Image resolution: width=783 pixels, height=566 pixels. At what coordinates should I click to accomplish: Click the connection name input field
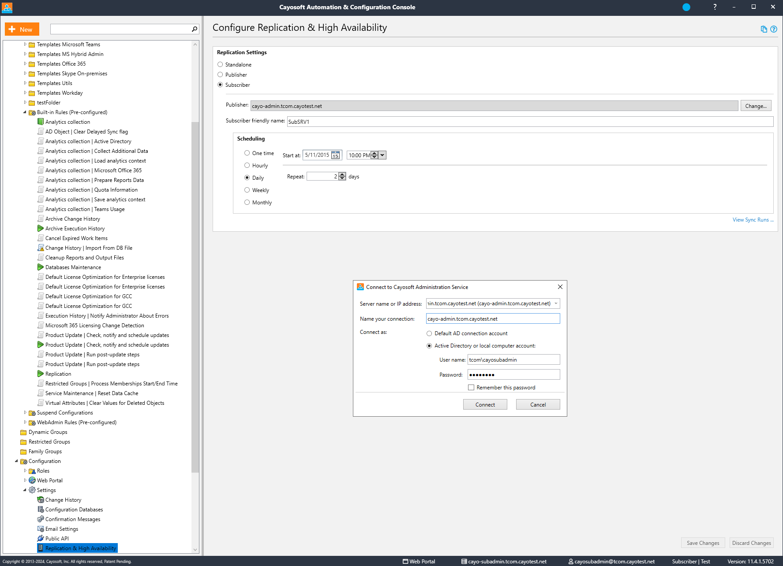(x=493, y=318)
